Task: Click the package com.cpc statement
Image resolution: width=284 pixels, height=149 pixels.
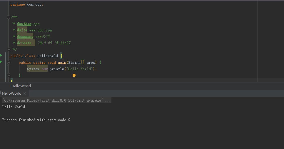Action: pos(27,4)
